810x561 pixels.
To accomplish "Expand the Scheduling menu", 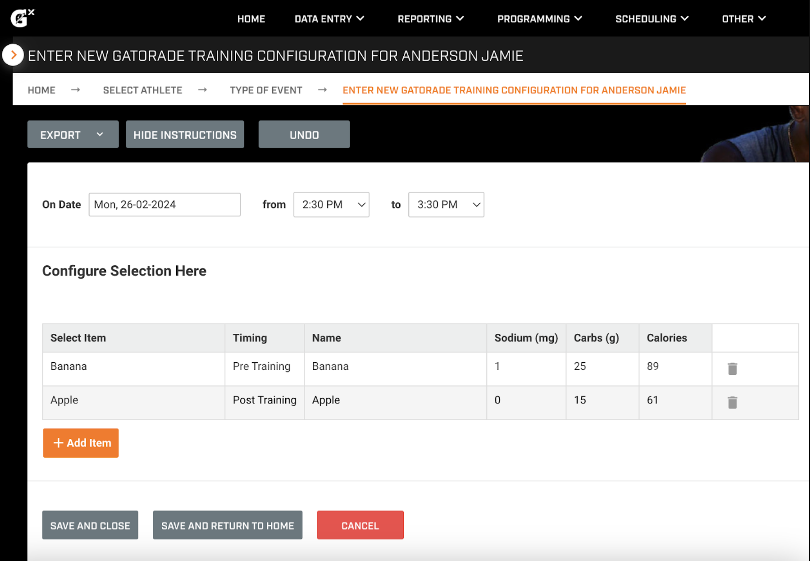I will [x=651, y=19].
